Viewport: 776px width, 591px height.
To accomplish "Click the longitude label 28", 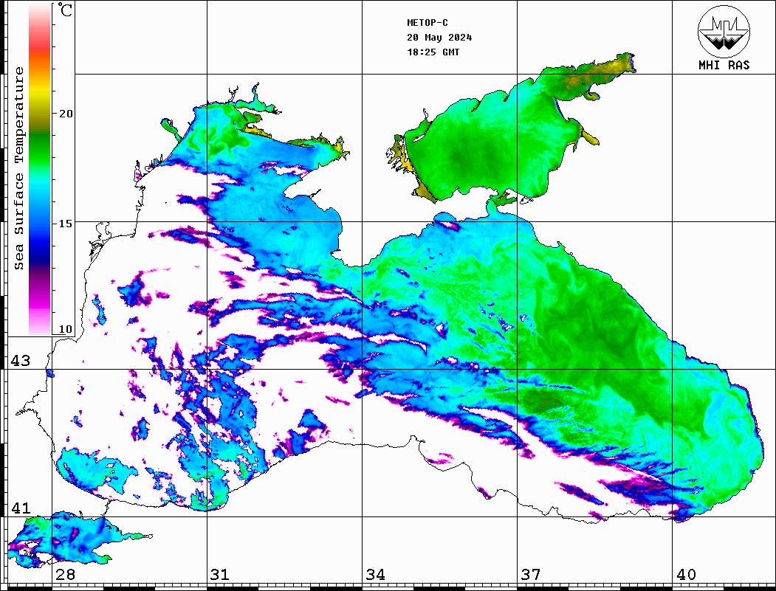I will click(x=65, y=575).
